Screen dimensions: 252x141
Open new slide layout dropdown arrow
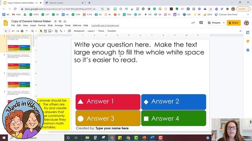coord(9,31)
